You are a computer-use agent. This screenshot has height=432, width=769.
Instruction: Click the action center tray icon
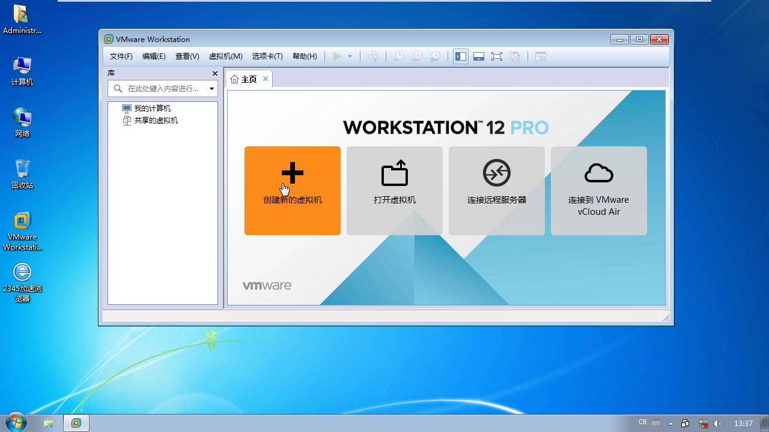pyautogui.click(x=685, y=424)
